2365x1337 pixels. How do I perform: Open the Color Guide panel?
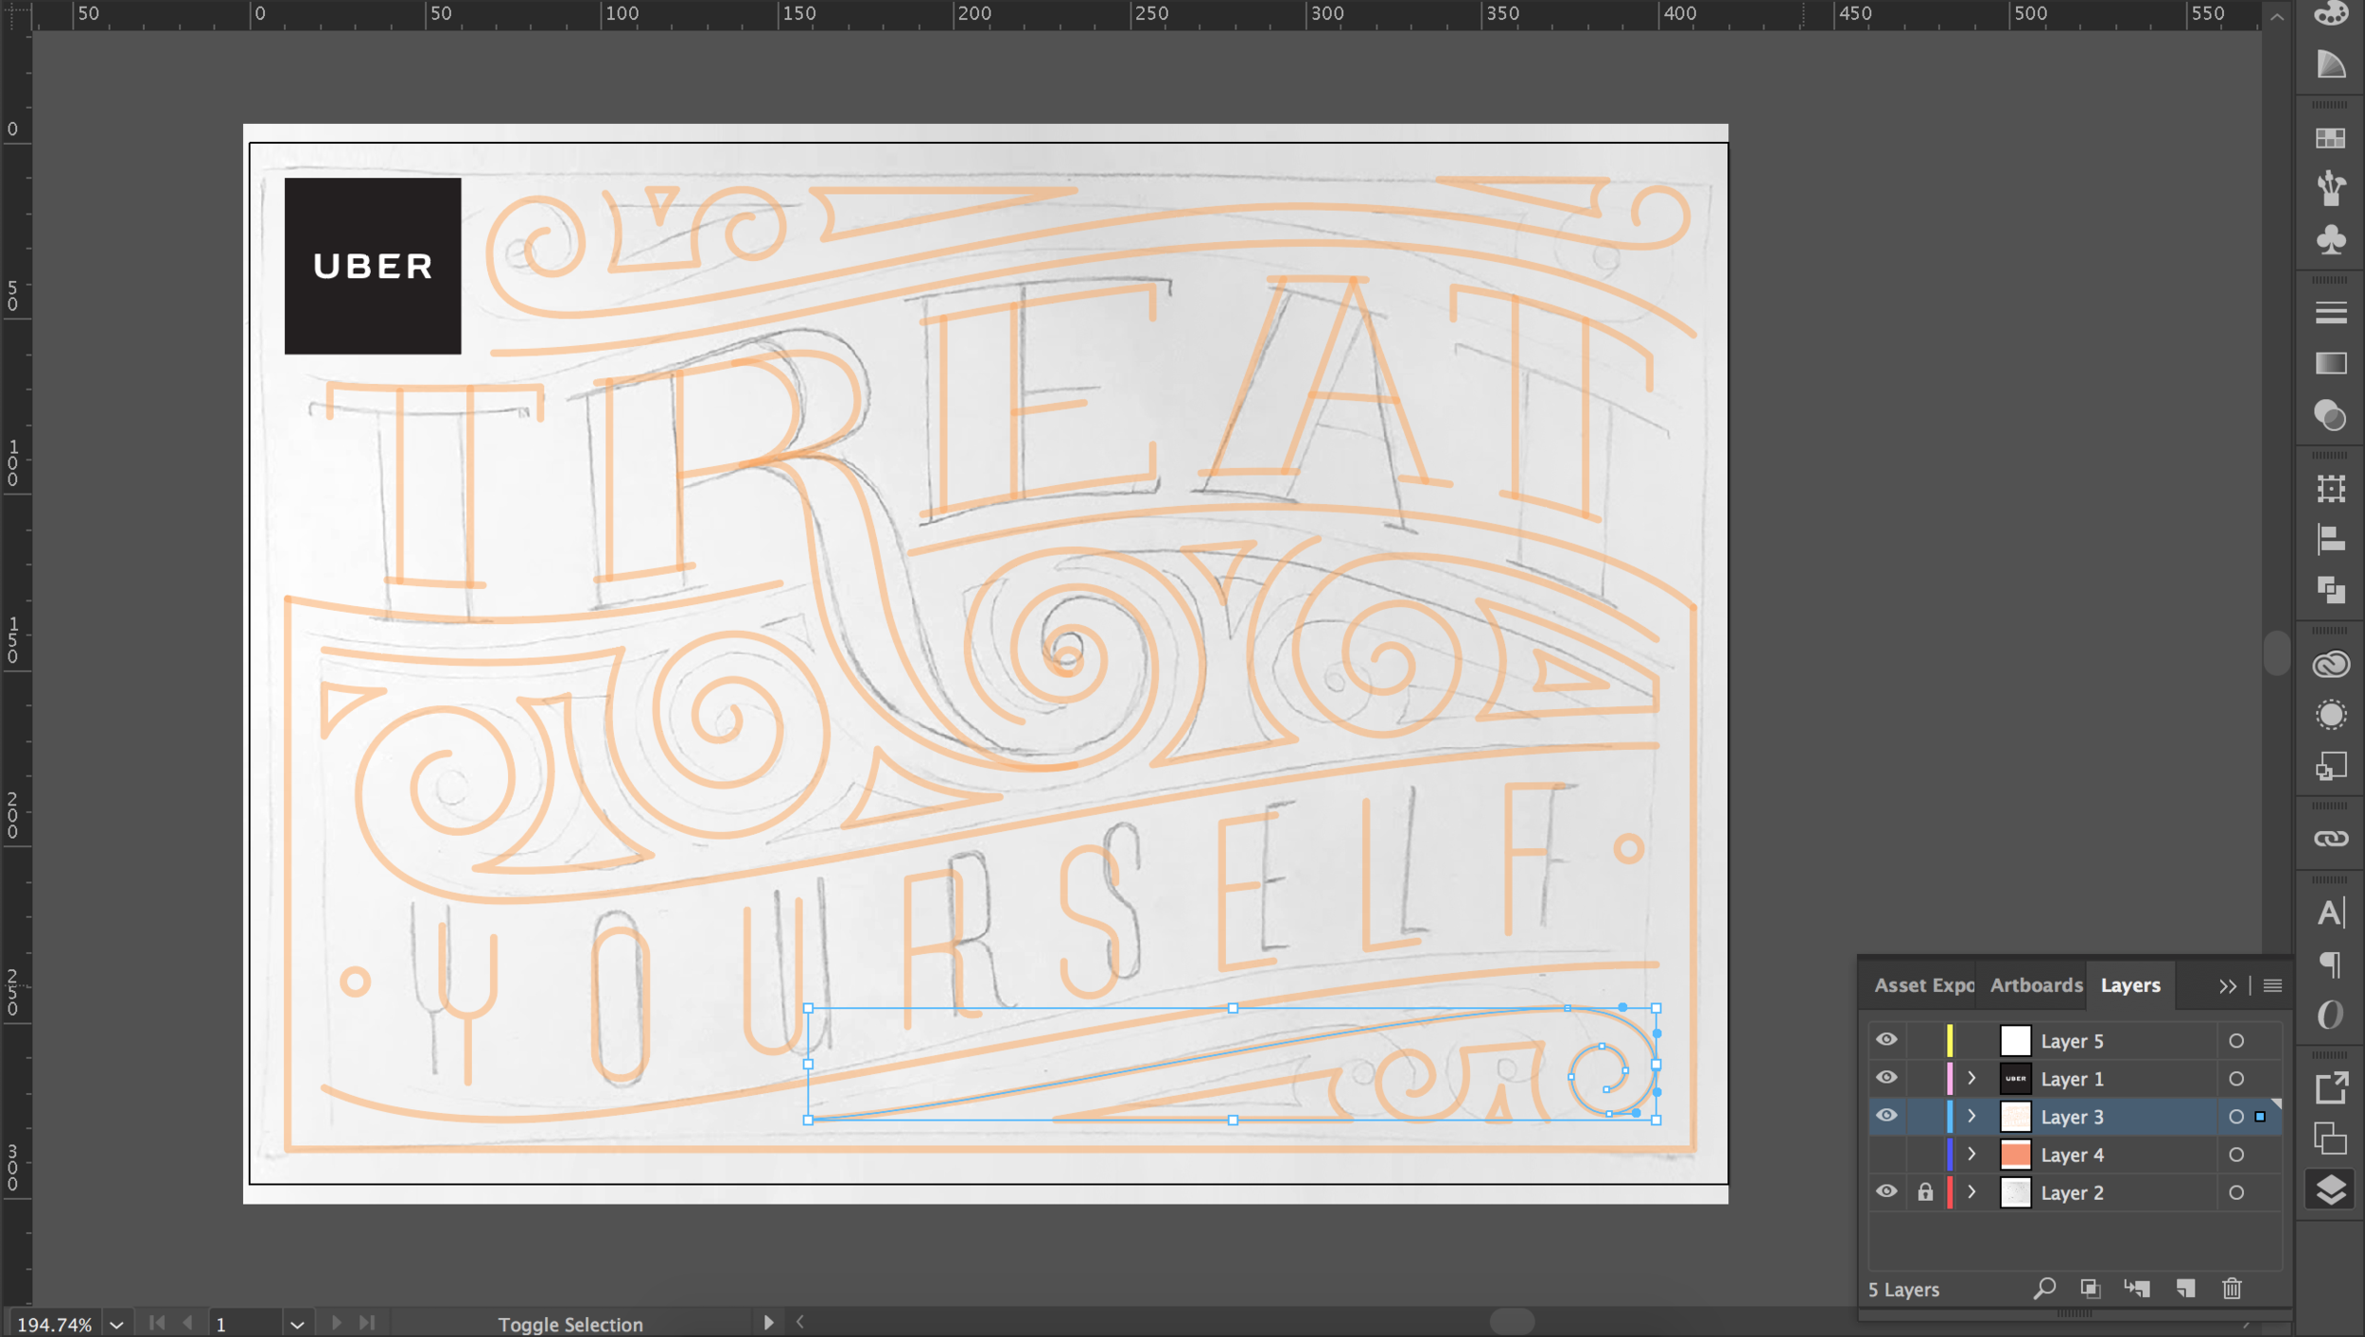click(2331, 64)
